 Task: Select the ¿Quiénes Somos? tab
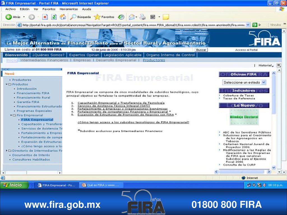pyautogui.click(x=48, y=55)
